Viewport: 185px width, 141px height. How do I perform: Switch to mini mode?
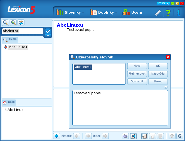coord(163,3)
